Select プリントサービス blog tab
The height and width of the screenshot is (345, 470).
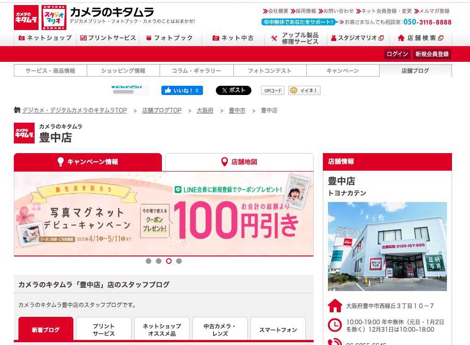click(x=104, y=329)
